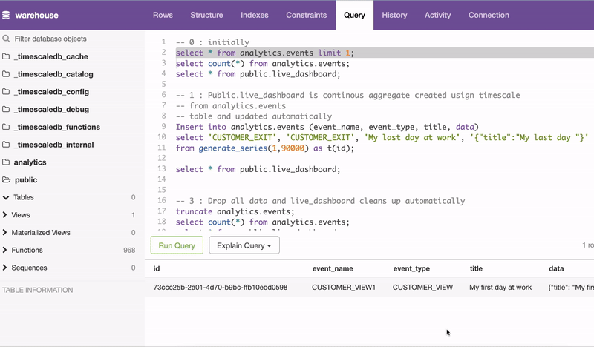This screenshot has height=347, width=594.
Task: Expand the Materialized Views section
Action: coord(4,232)
